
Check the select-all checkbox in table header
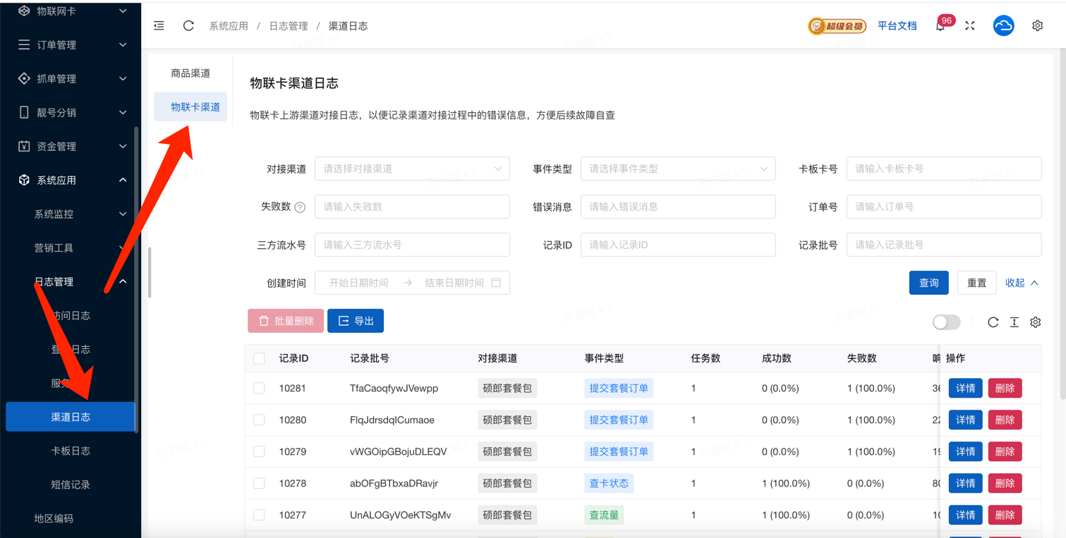(259, 358)
